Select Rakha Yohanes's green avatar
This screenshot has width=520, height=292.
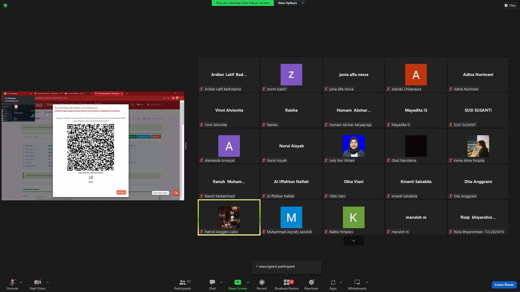point(353,217)
